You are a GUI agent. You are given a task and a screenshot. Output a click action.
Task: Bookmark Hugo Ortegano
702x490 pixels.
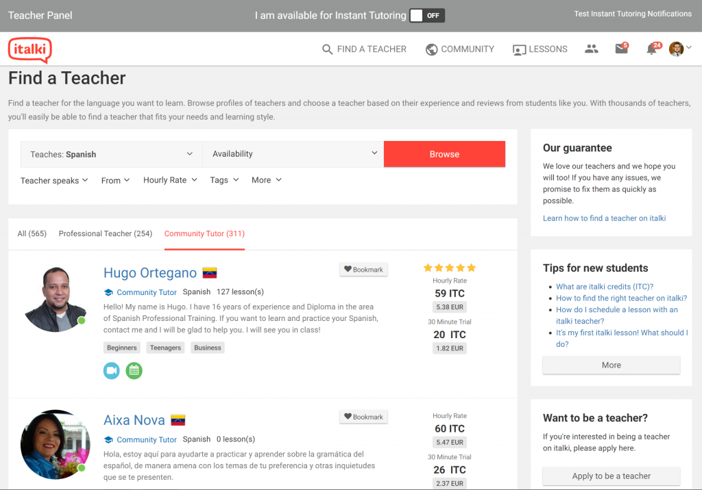(363, 270)
